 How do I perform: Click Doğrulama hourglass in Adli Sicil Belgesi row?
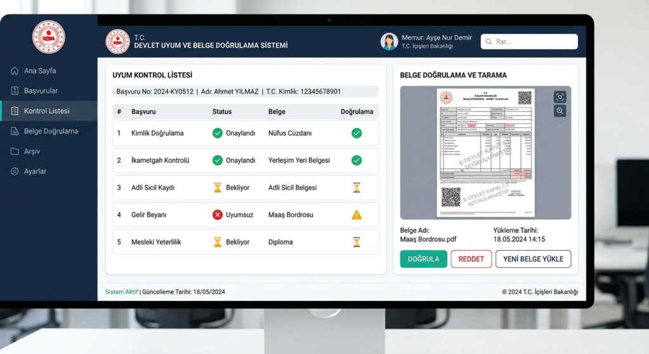tap(356, 187)
